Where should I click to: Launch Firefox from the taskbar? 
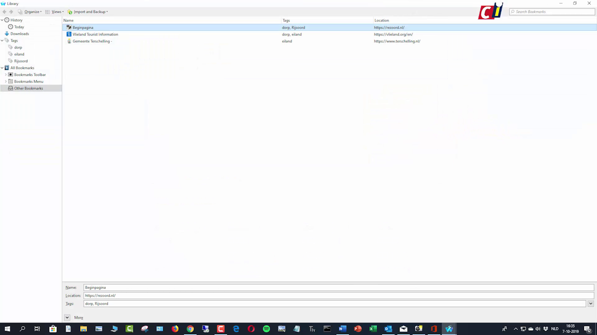point(175,329)
